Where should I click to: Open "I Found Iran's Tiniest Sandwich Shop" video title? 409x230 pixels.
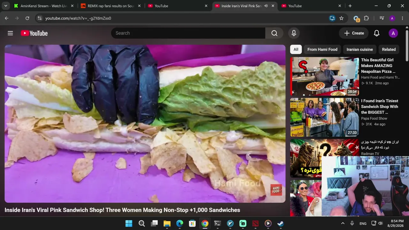(380, 107)
